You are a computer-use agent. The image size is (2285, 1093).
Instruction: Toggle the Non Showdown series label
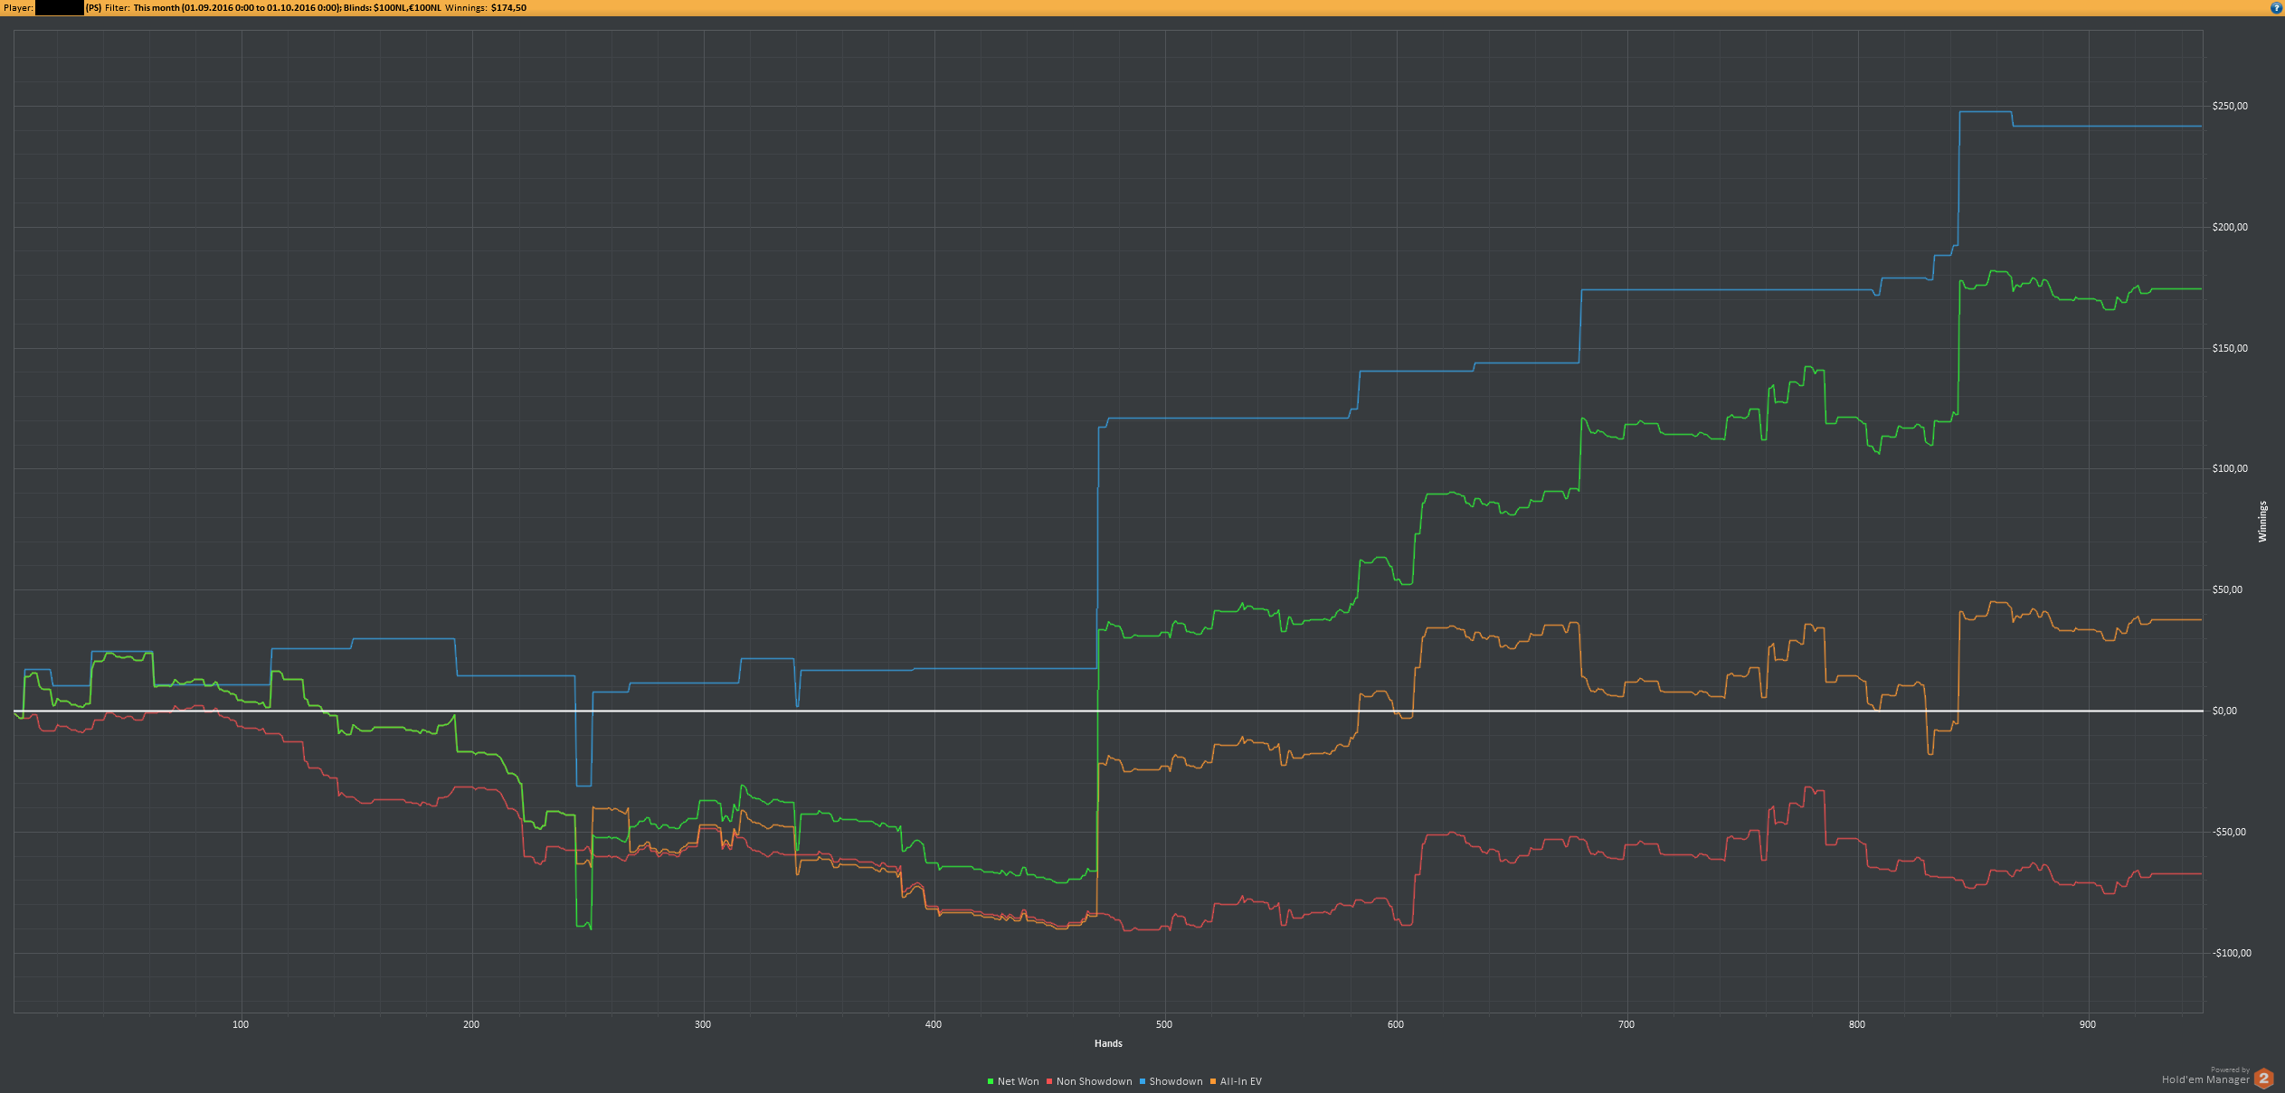(1094, 1081)
